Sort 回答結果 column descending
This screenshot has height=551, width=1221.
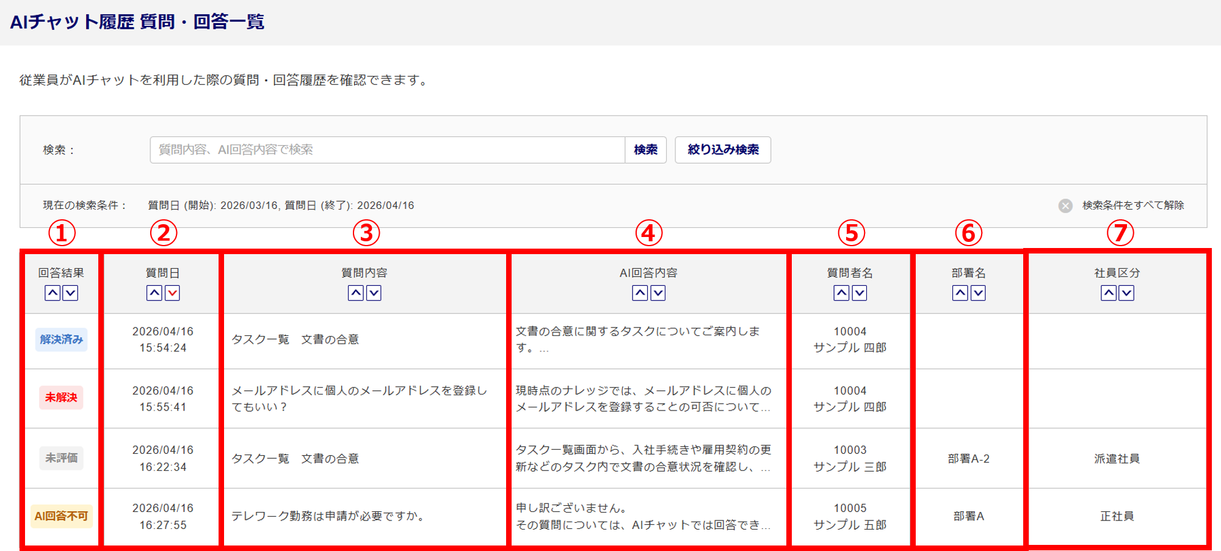(71, 293)
